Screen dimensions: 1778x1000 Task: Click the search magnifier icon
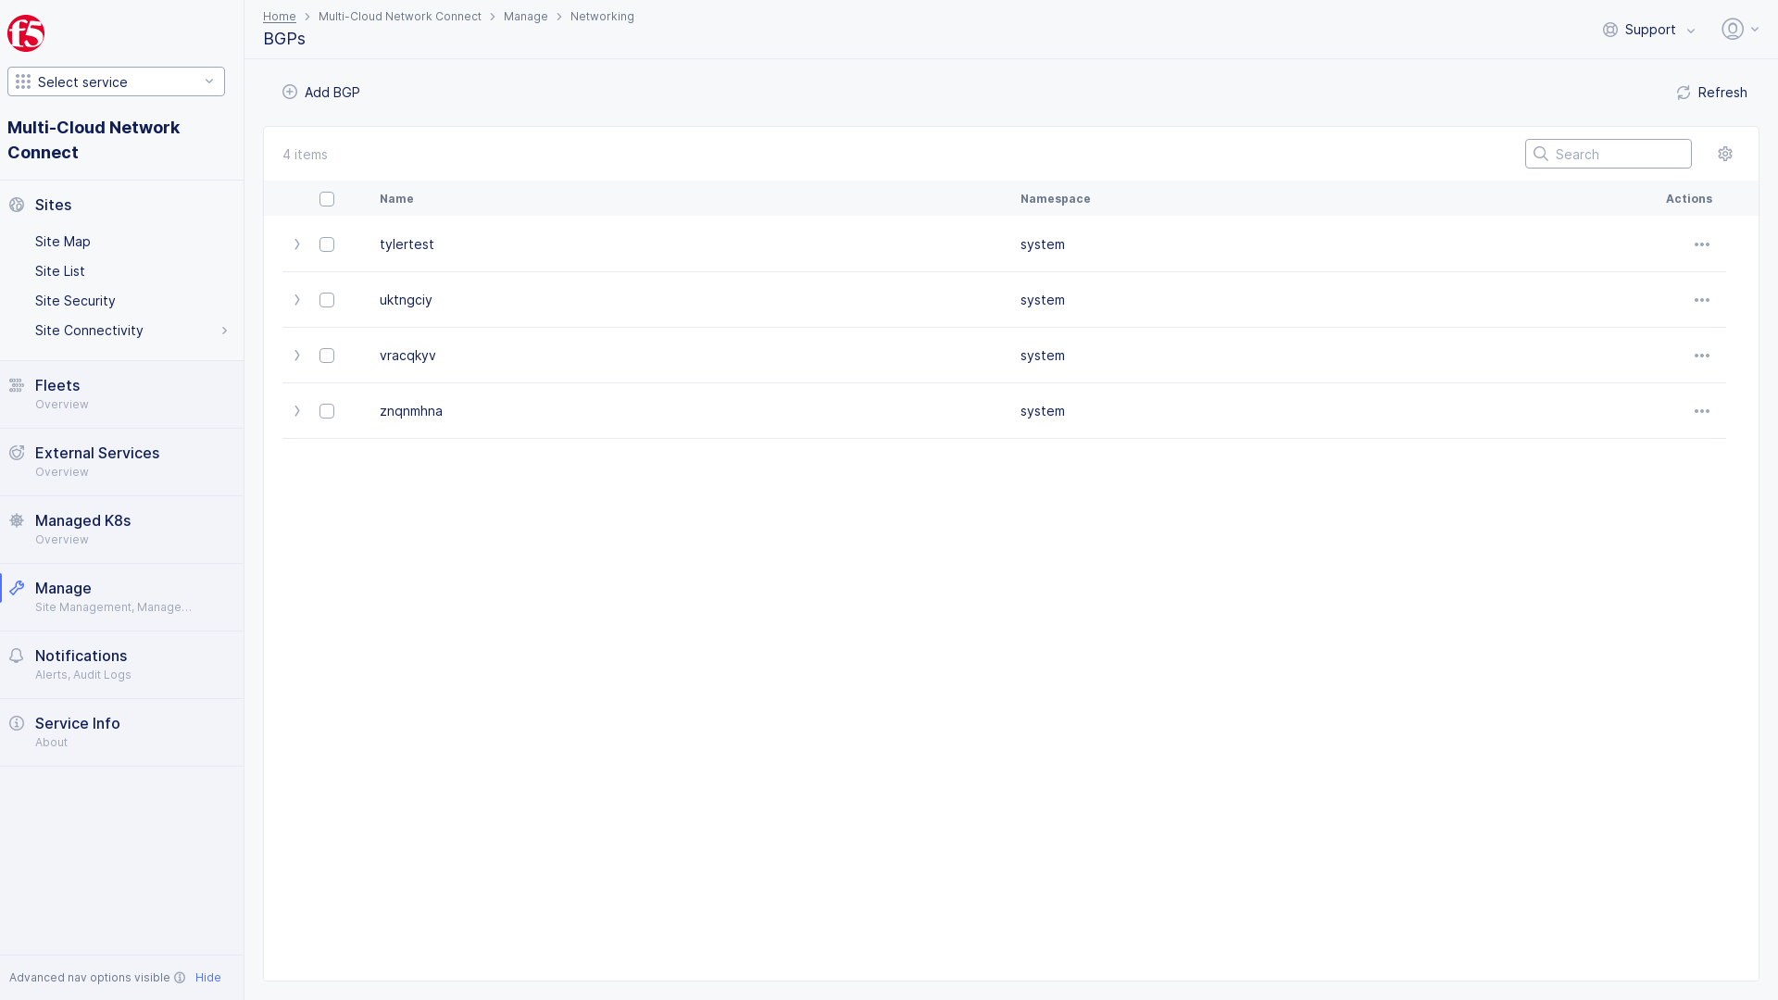coord(1541,154)
